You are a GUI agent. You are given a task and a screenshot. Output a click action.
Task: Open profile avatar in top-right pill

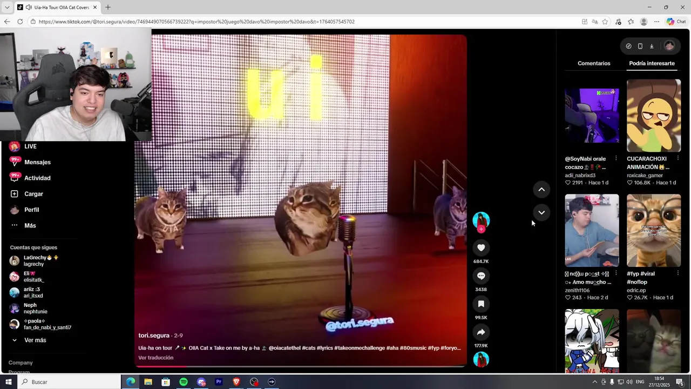pos(669,46)
